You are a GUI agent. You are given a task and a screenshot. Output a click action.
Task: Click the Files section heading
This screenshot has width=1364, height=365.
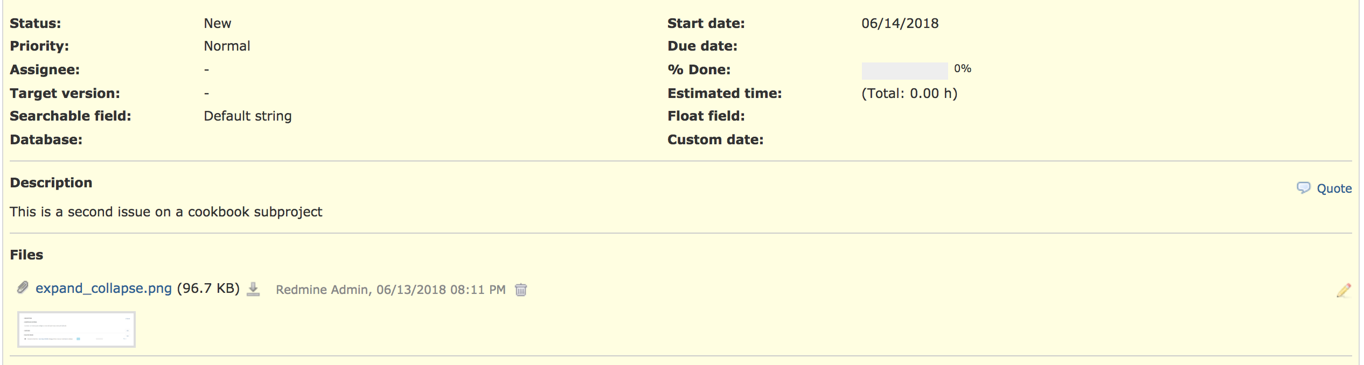point(26,255)
